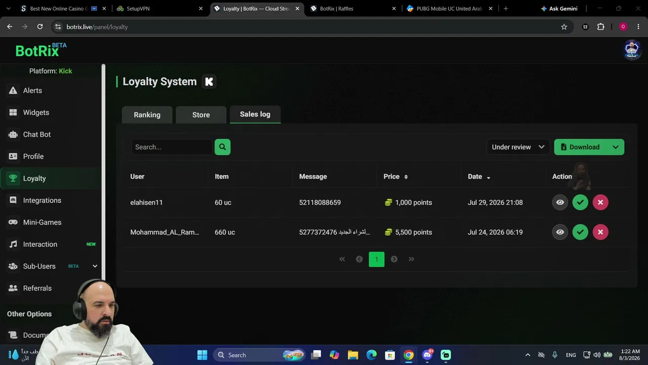648x365 pixels.
Task: Click the Jul 24, 2026 06:19 date
Action: pos(495,232)
